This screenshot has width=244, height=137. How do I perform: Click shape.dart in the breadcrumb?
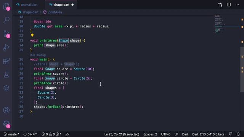pos(30,12)
